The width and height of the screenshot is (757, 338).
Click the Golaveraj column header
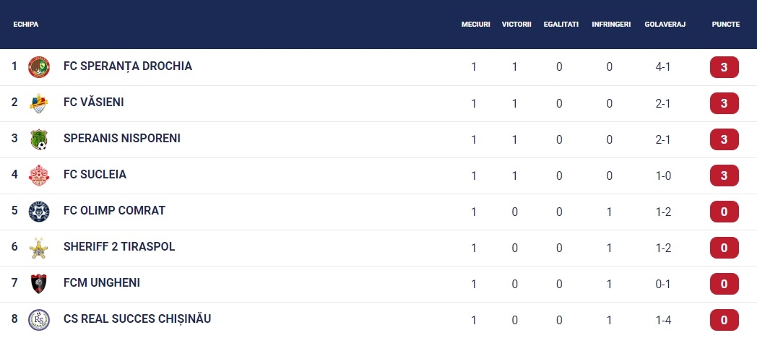665,24
